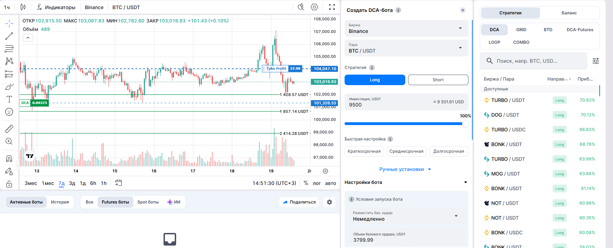Select the Long strategy

pos(375,80)
